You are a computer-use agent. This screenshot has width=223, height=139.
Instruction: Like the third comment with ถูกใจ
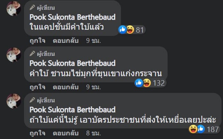coord(38,132)
